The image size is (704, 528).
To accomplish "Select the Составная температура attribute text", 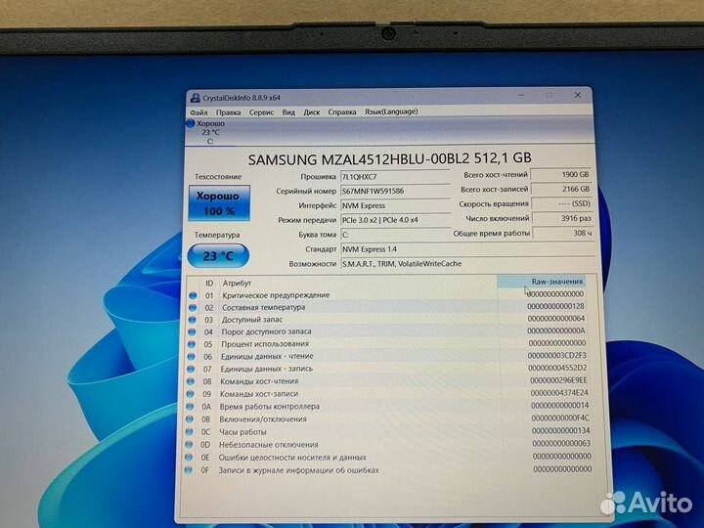I will tap(263, 307).
